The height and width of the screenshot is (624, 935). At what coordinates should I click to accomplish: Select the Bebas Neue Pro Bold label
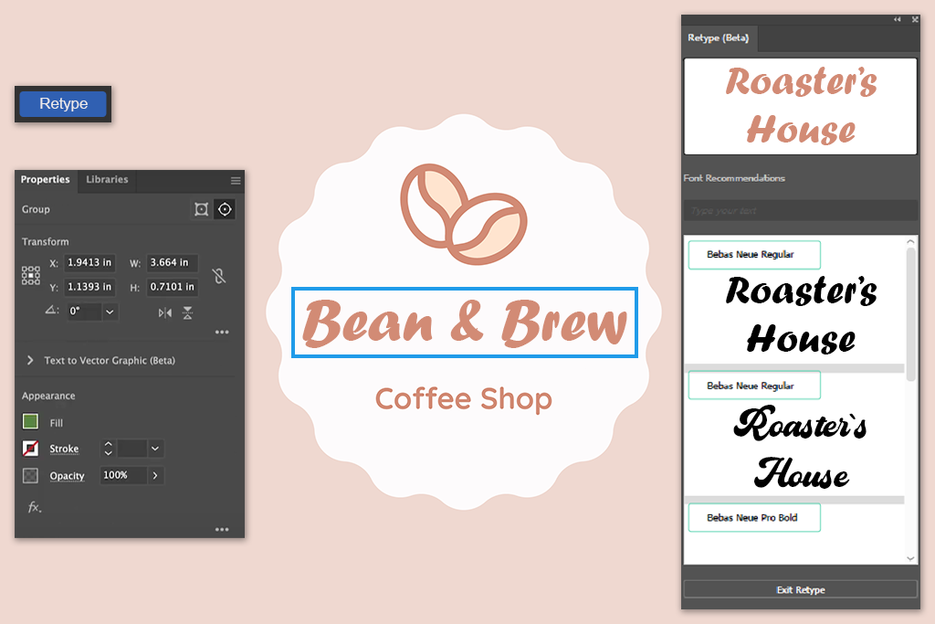click(754, 518)
